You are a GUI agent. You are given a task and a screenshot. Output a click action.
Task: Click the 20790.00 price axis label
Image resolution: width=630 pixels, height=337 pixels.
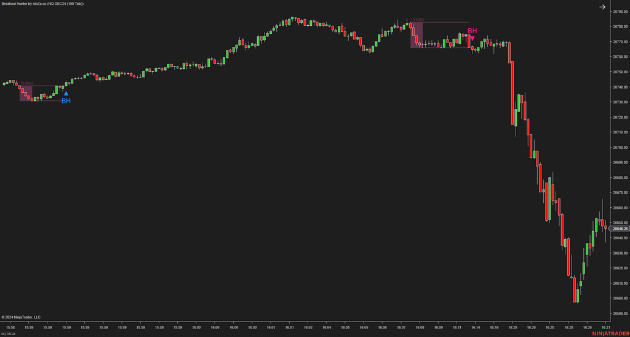(620, 12)
